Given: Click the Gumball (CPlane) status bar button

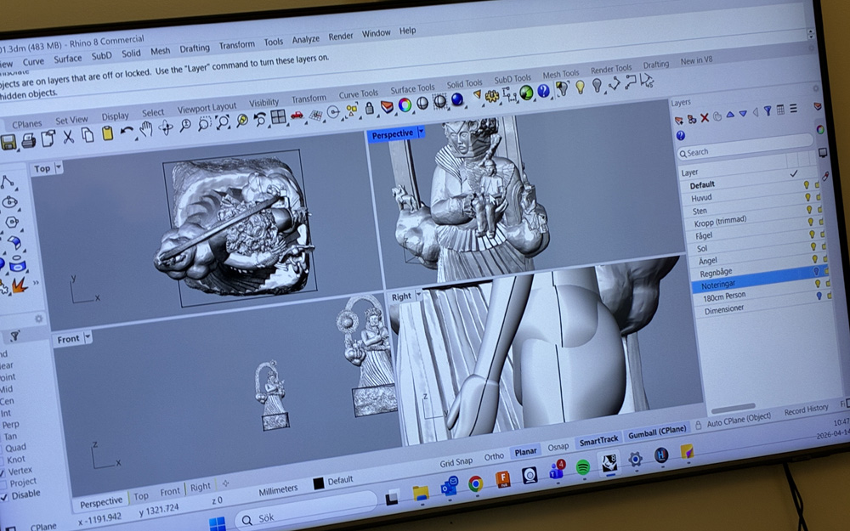Looking at the screenshot, I should 657,433.
